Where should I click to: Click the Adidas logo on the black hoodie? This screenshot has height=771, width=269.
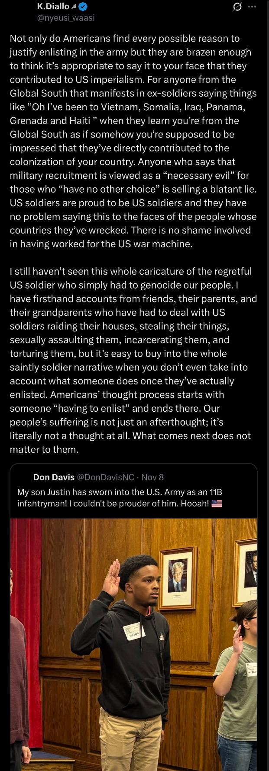tap(162, 637)
